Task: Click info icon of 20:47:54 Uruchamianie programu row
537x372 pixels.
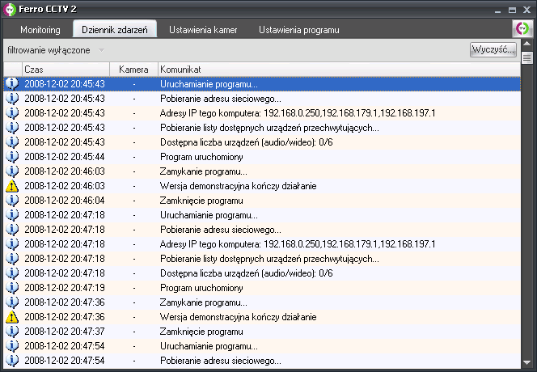Action: (x=12, y=346)
